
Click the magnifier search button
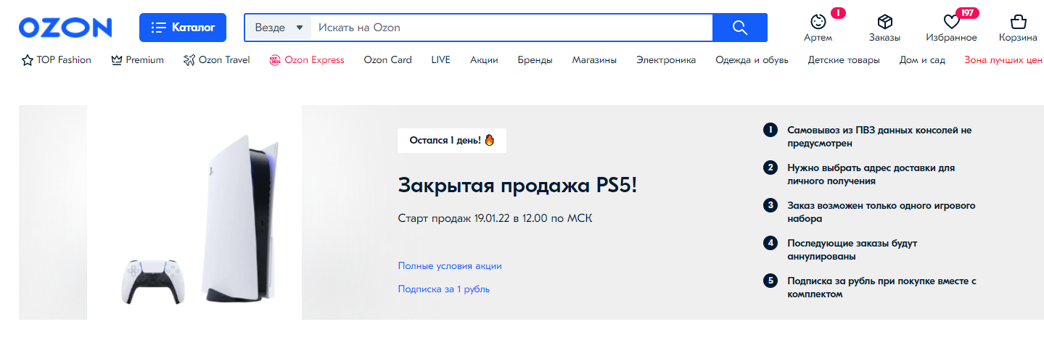(x=740, y=28)
